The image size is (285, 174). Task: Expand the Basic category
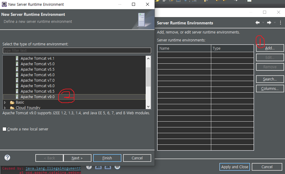5,102
